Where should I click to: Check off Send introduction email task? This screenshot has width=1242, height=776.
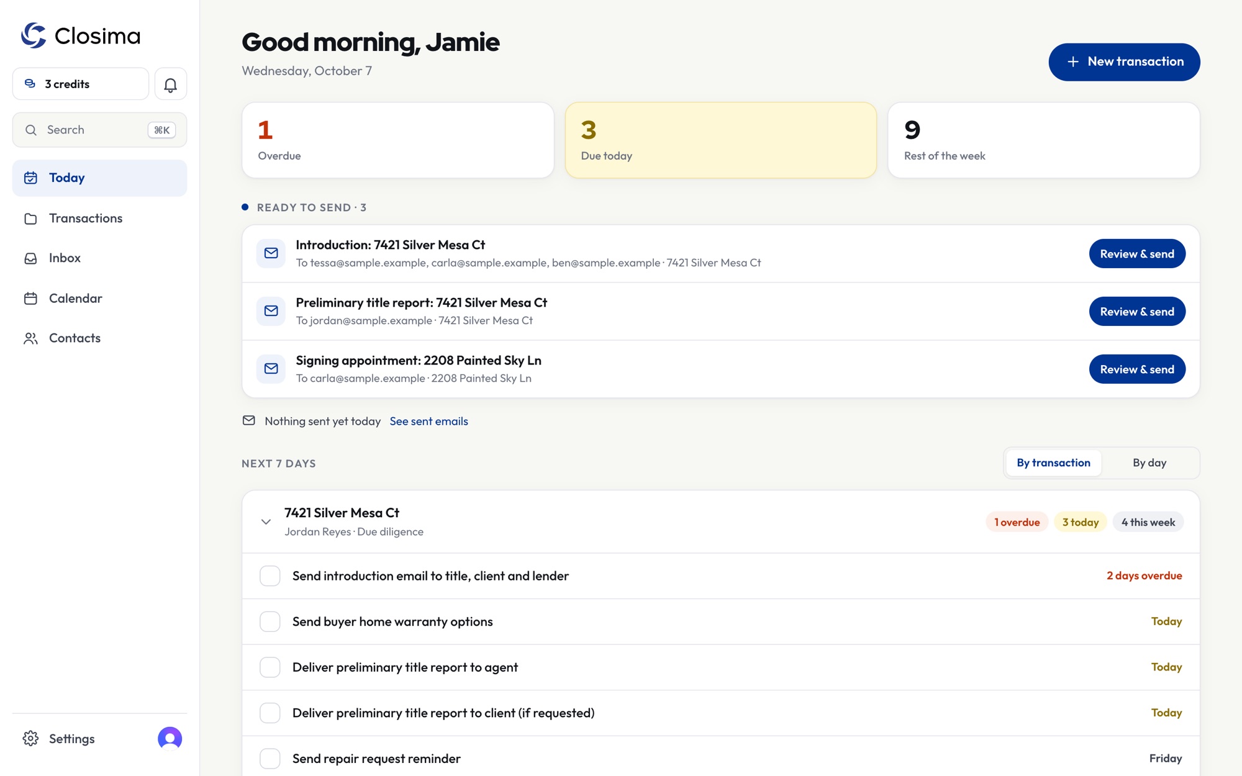pyautogui.click(x=270, y=576)
